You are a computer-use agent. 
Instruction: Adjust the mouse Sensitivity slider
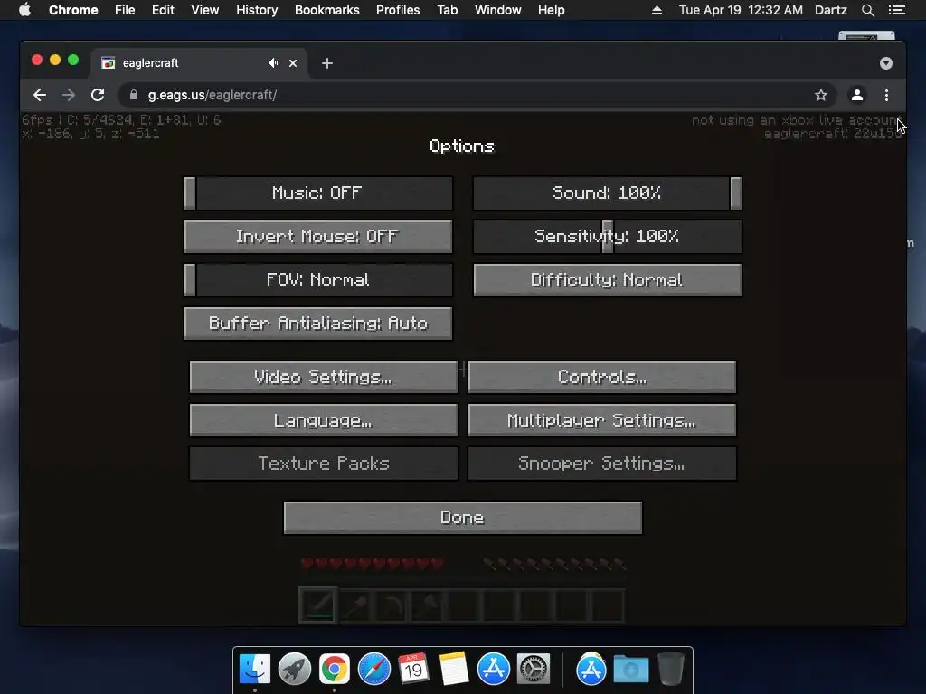pyautogui.click(x=607, y=237)
